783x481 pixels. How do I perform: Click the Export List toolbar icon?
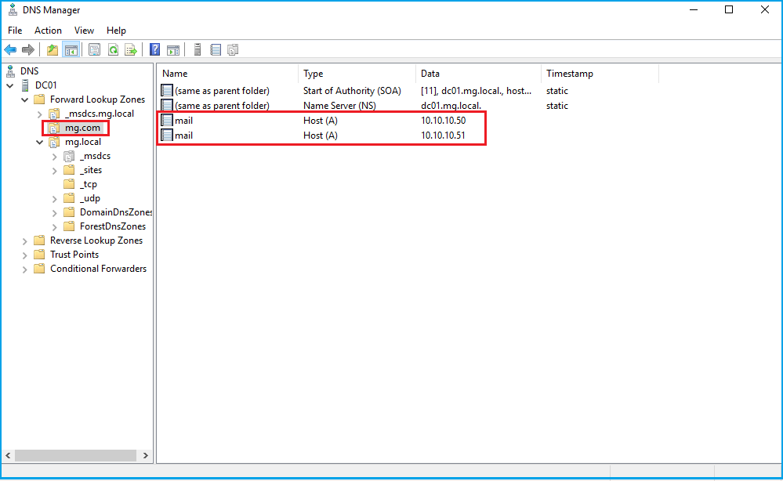click(x=131, y=50)
